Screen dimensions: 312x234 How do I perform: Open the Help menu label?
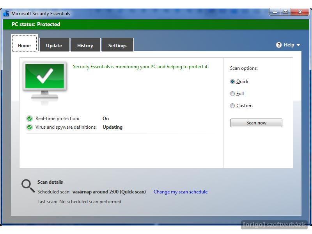click(289, 45)
